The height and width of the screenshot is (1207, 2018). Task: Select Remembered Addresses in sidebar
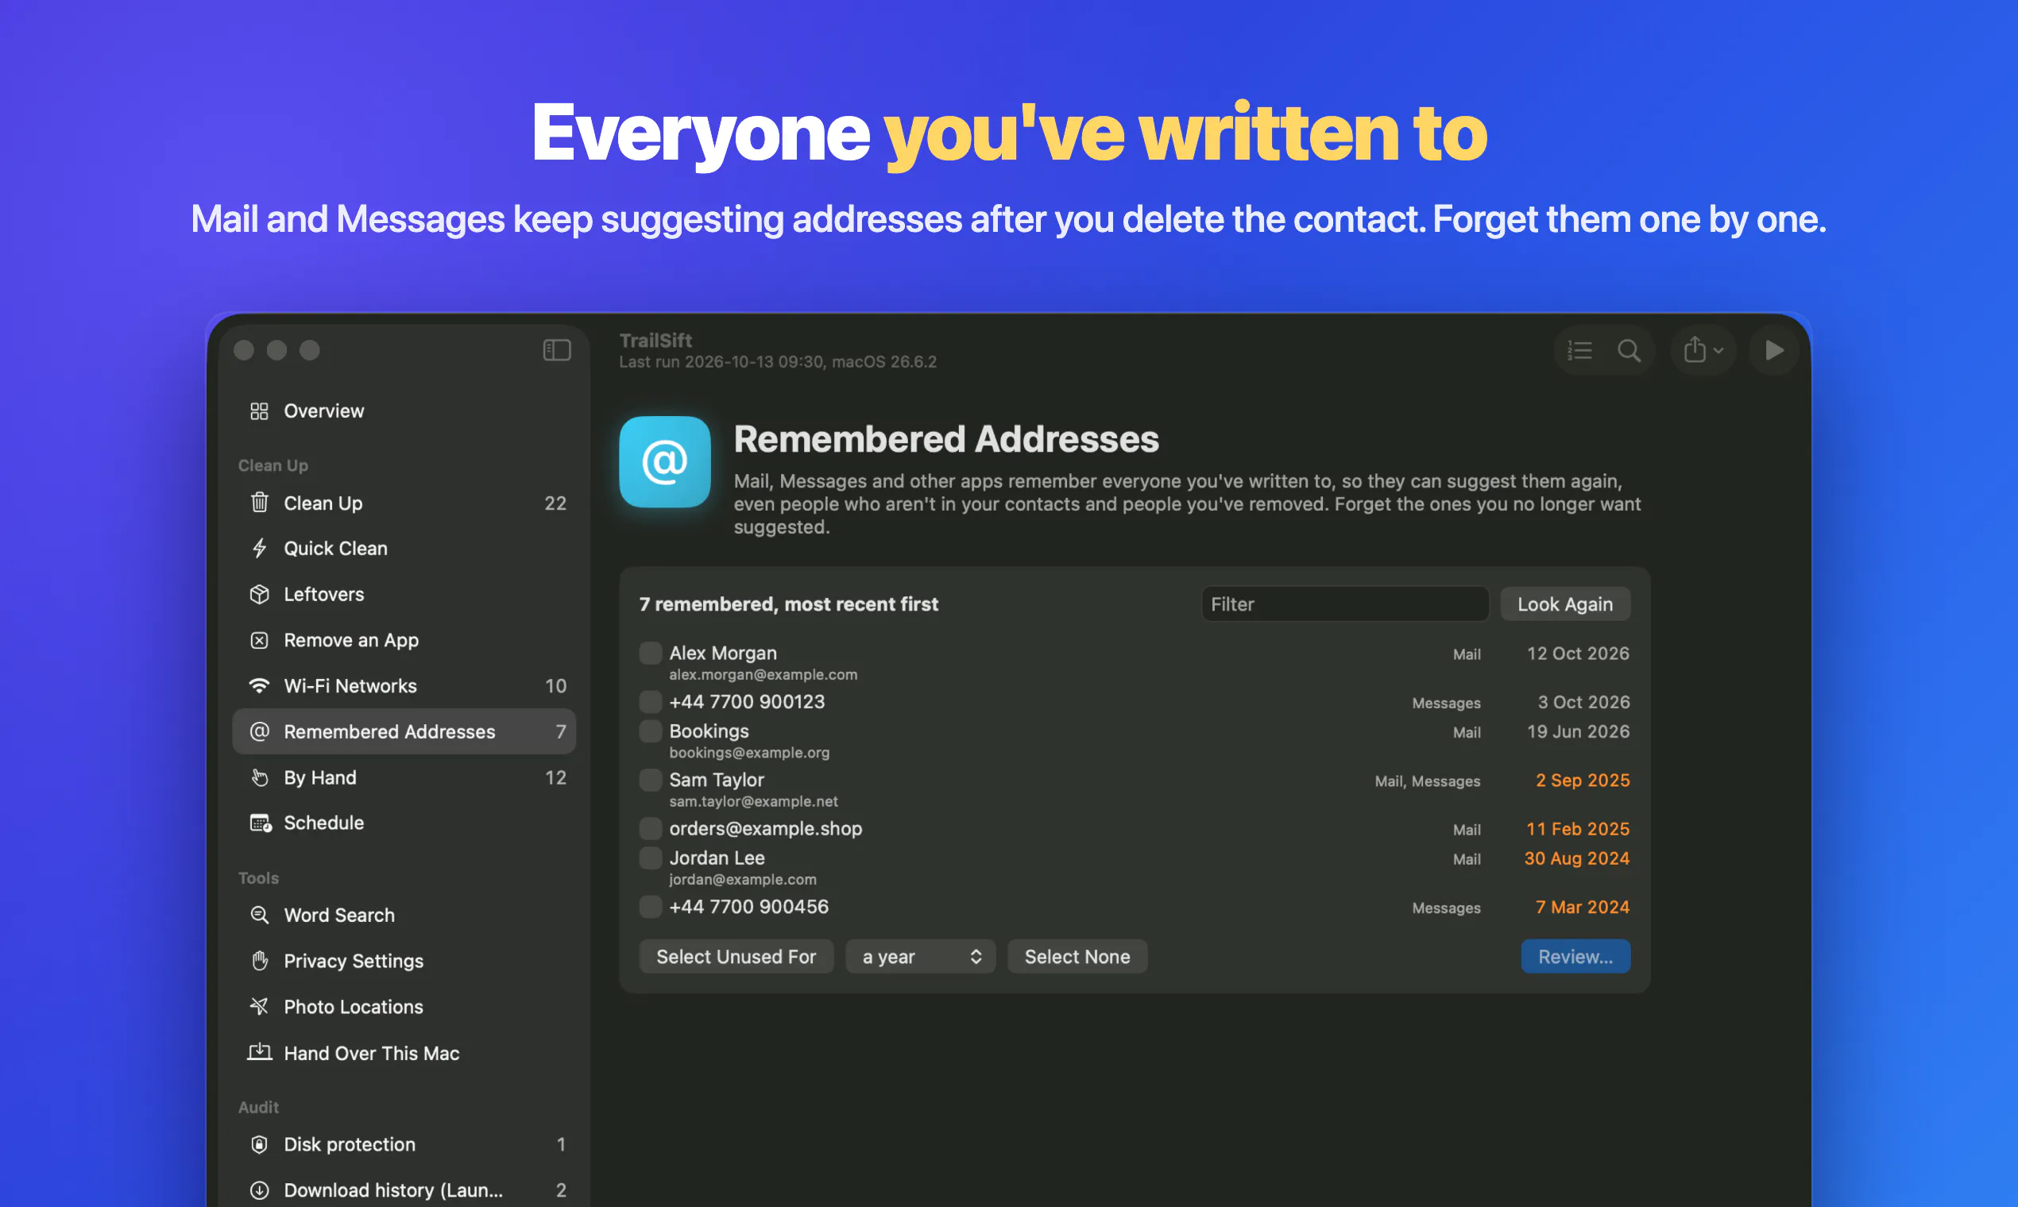coord(404,731)
